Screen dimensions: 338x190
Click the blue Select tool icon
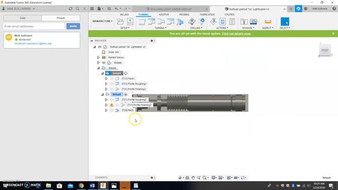coord(285,22)
